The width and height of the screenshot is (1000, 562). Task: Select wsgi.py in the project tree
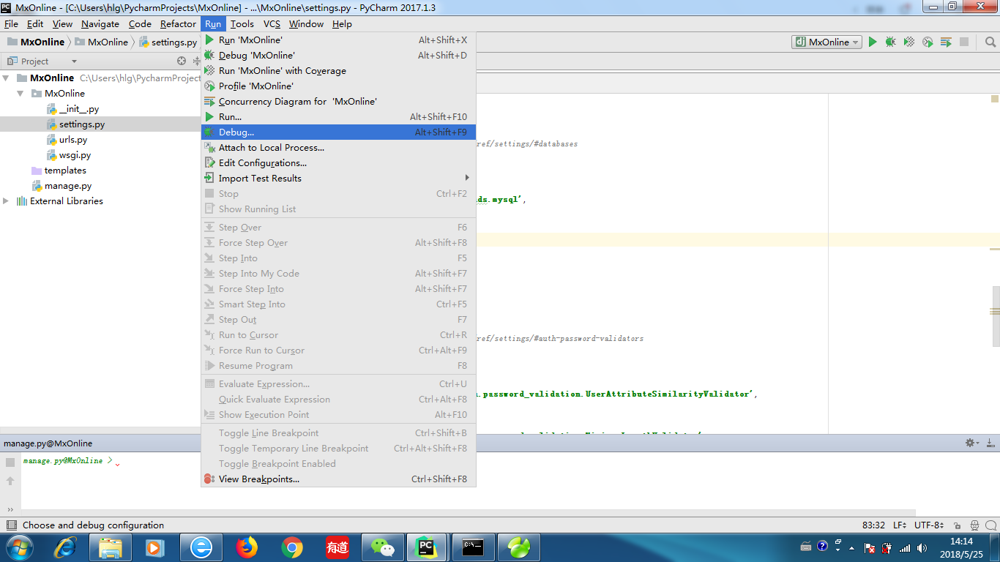coord(75,155)
